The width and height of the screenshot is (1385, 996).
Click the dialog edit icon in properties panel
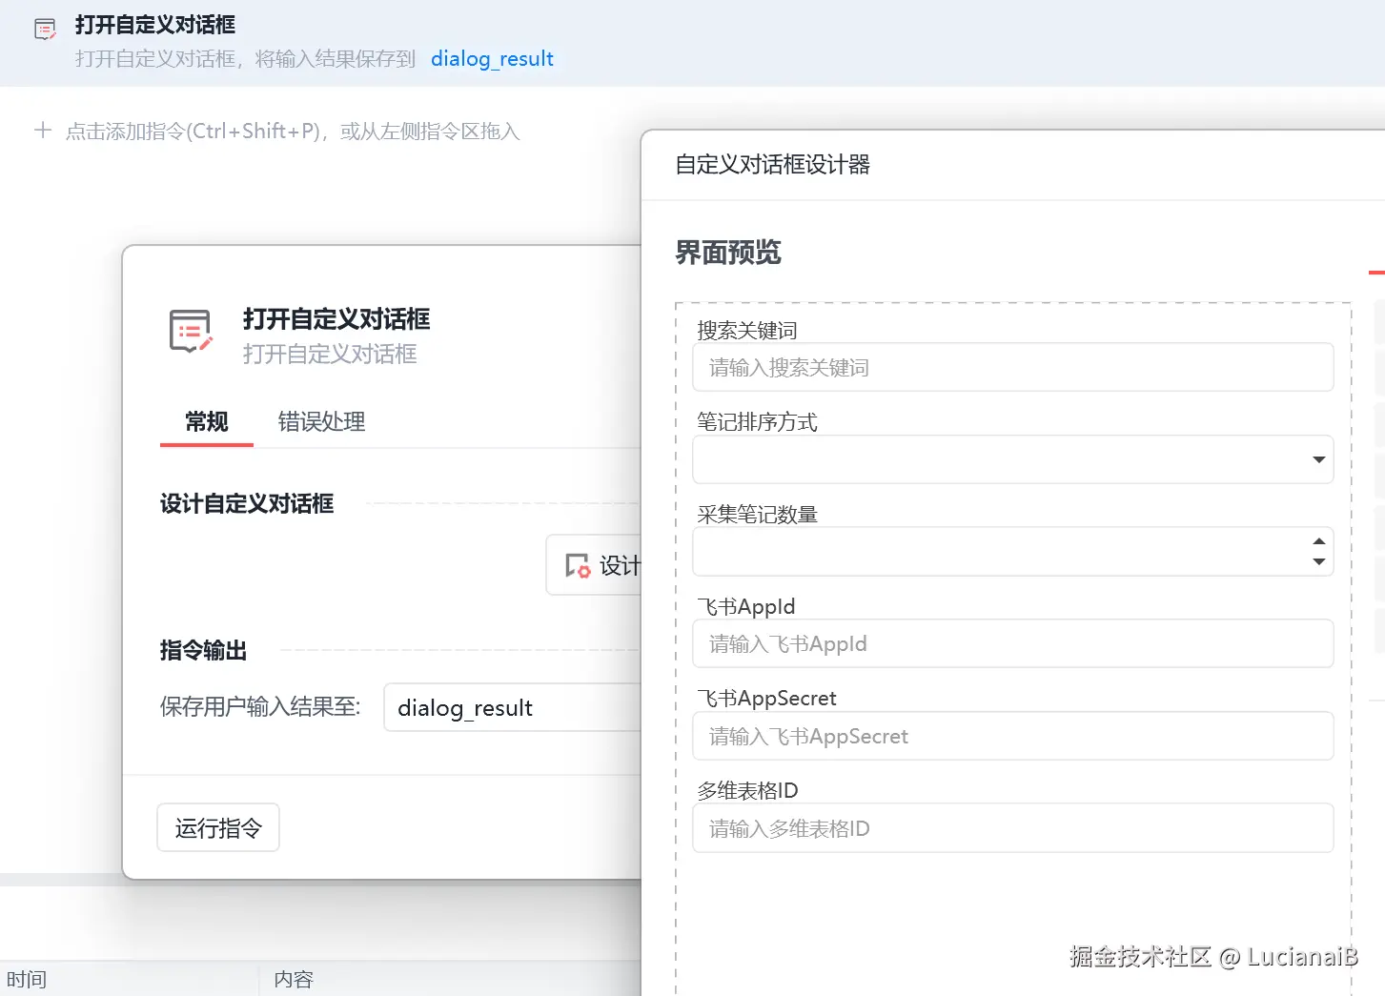tap(191, 332)
